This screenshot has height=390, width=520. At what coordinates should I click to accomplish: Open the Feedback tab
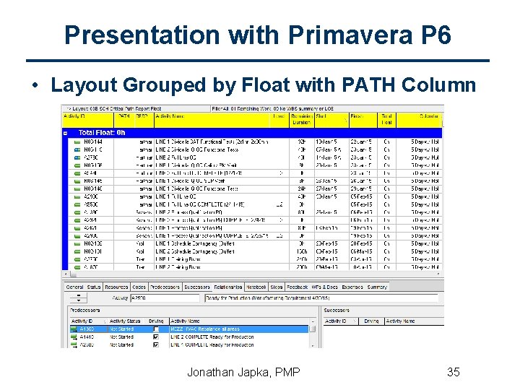coord(297,287)
